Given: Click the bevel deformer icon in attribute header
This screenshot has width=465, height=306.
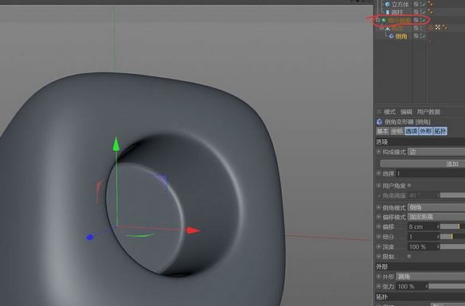Looking at the screenshot, I should coord(379,122).
